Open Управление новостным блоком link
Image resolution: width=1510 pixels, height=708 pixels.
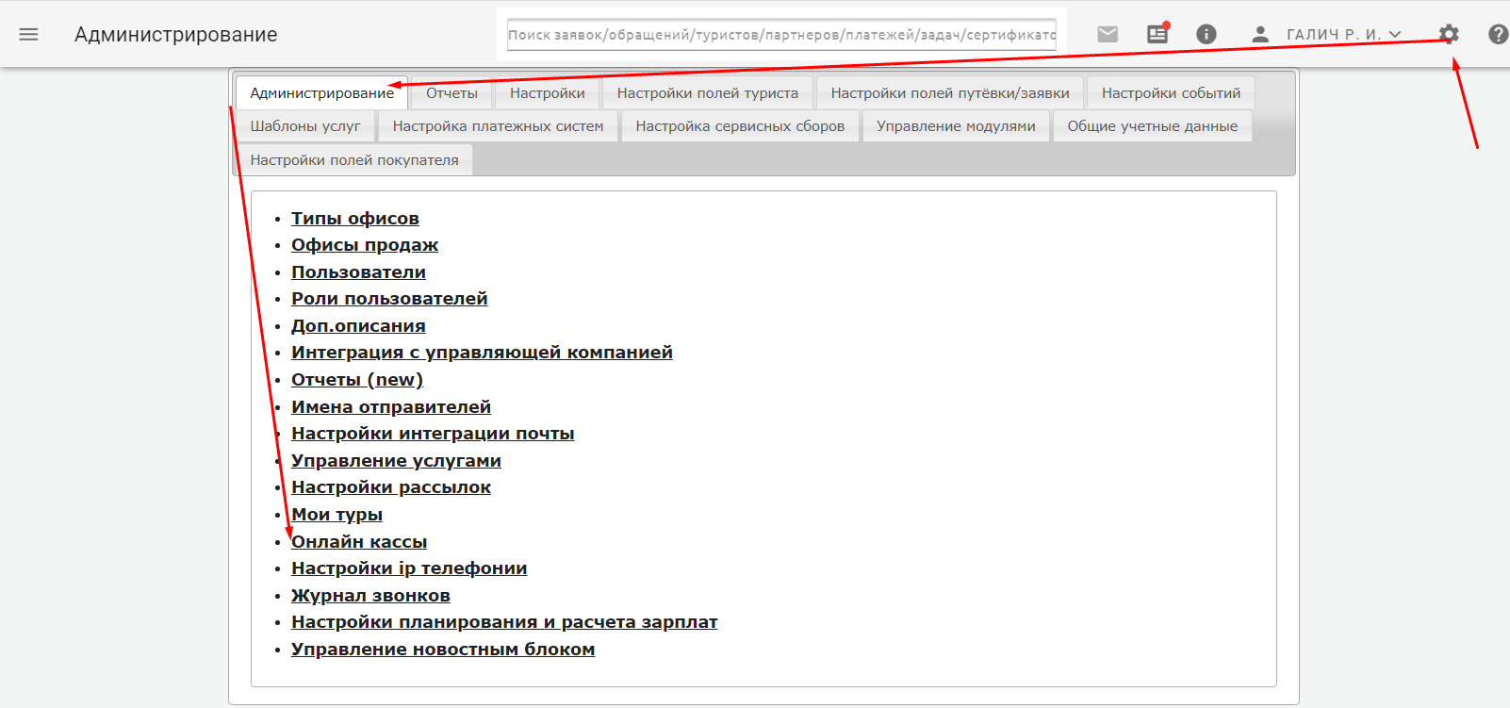point(443,650)
